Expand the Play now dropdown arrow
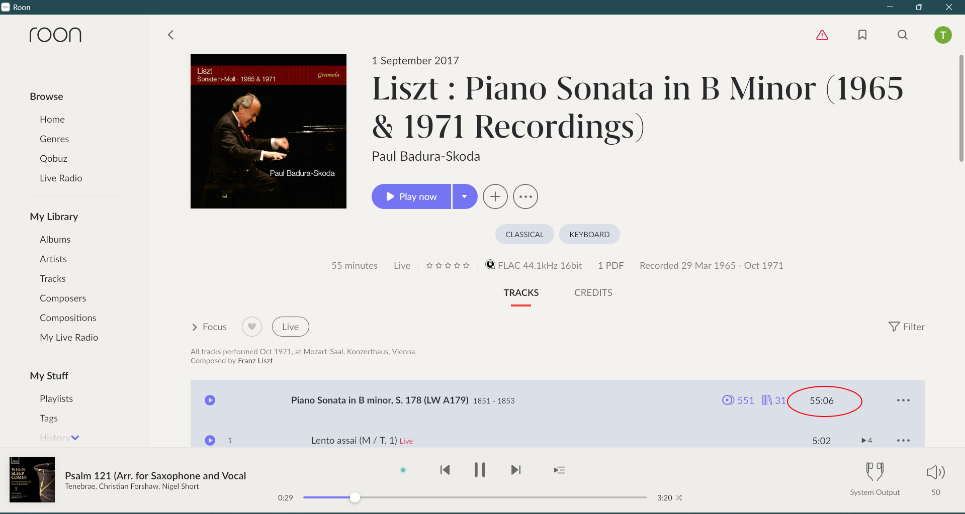The image size is (965, 514). point(465,196)
